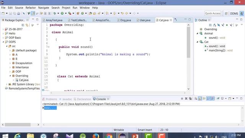Click the Print toolbar icon
Viewport: 245px width, 138px height.
18,13
